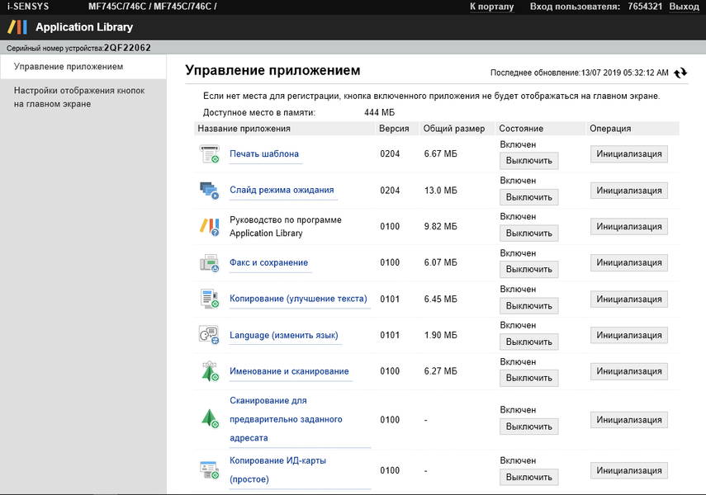Click the Копирование (улучшение текста) app icon
706x495 pixels.
coord(209,299)
